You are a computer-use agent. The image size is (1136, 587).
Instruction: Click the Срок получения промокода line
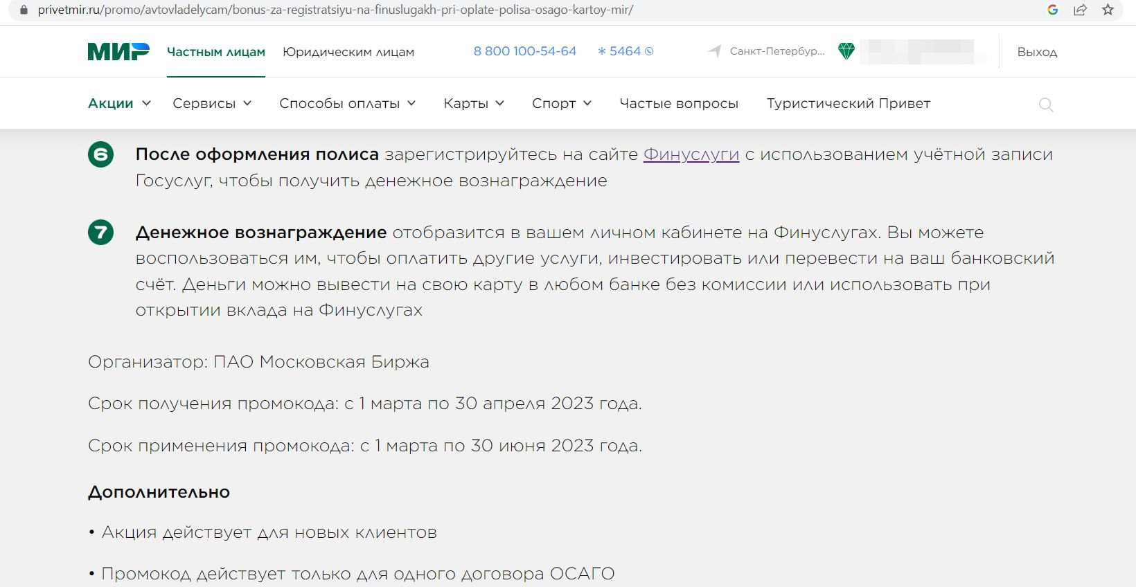coord(365,404)
